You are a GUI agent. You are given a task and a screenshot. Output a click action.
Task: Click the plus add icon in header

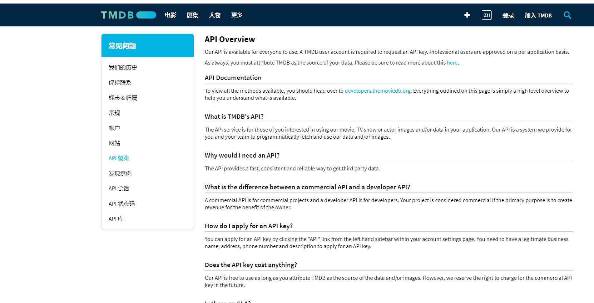point(467,15)
